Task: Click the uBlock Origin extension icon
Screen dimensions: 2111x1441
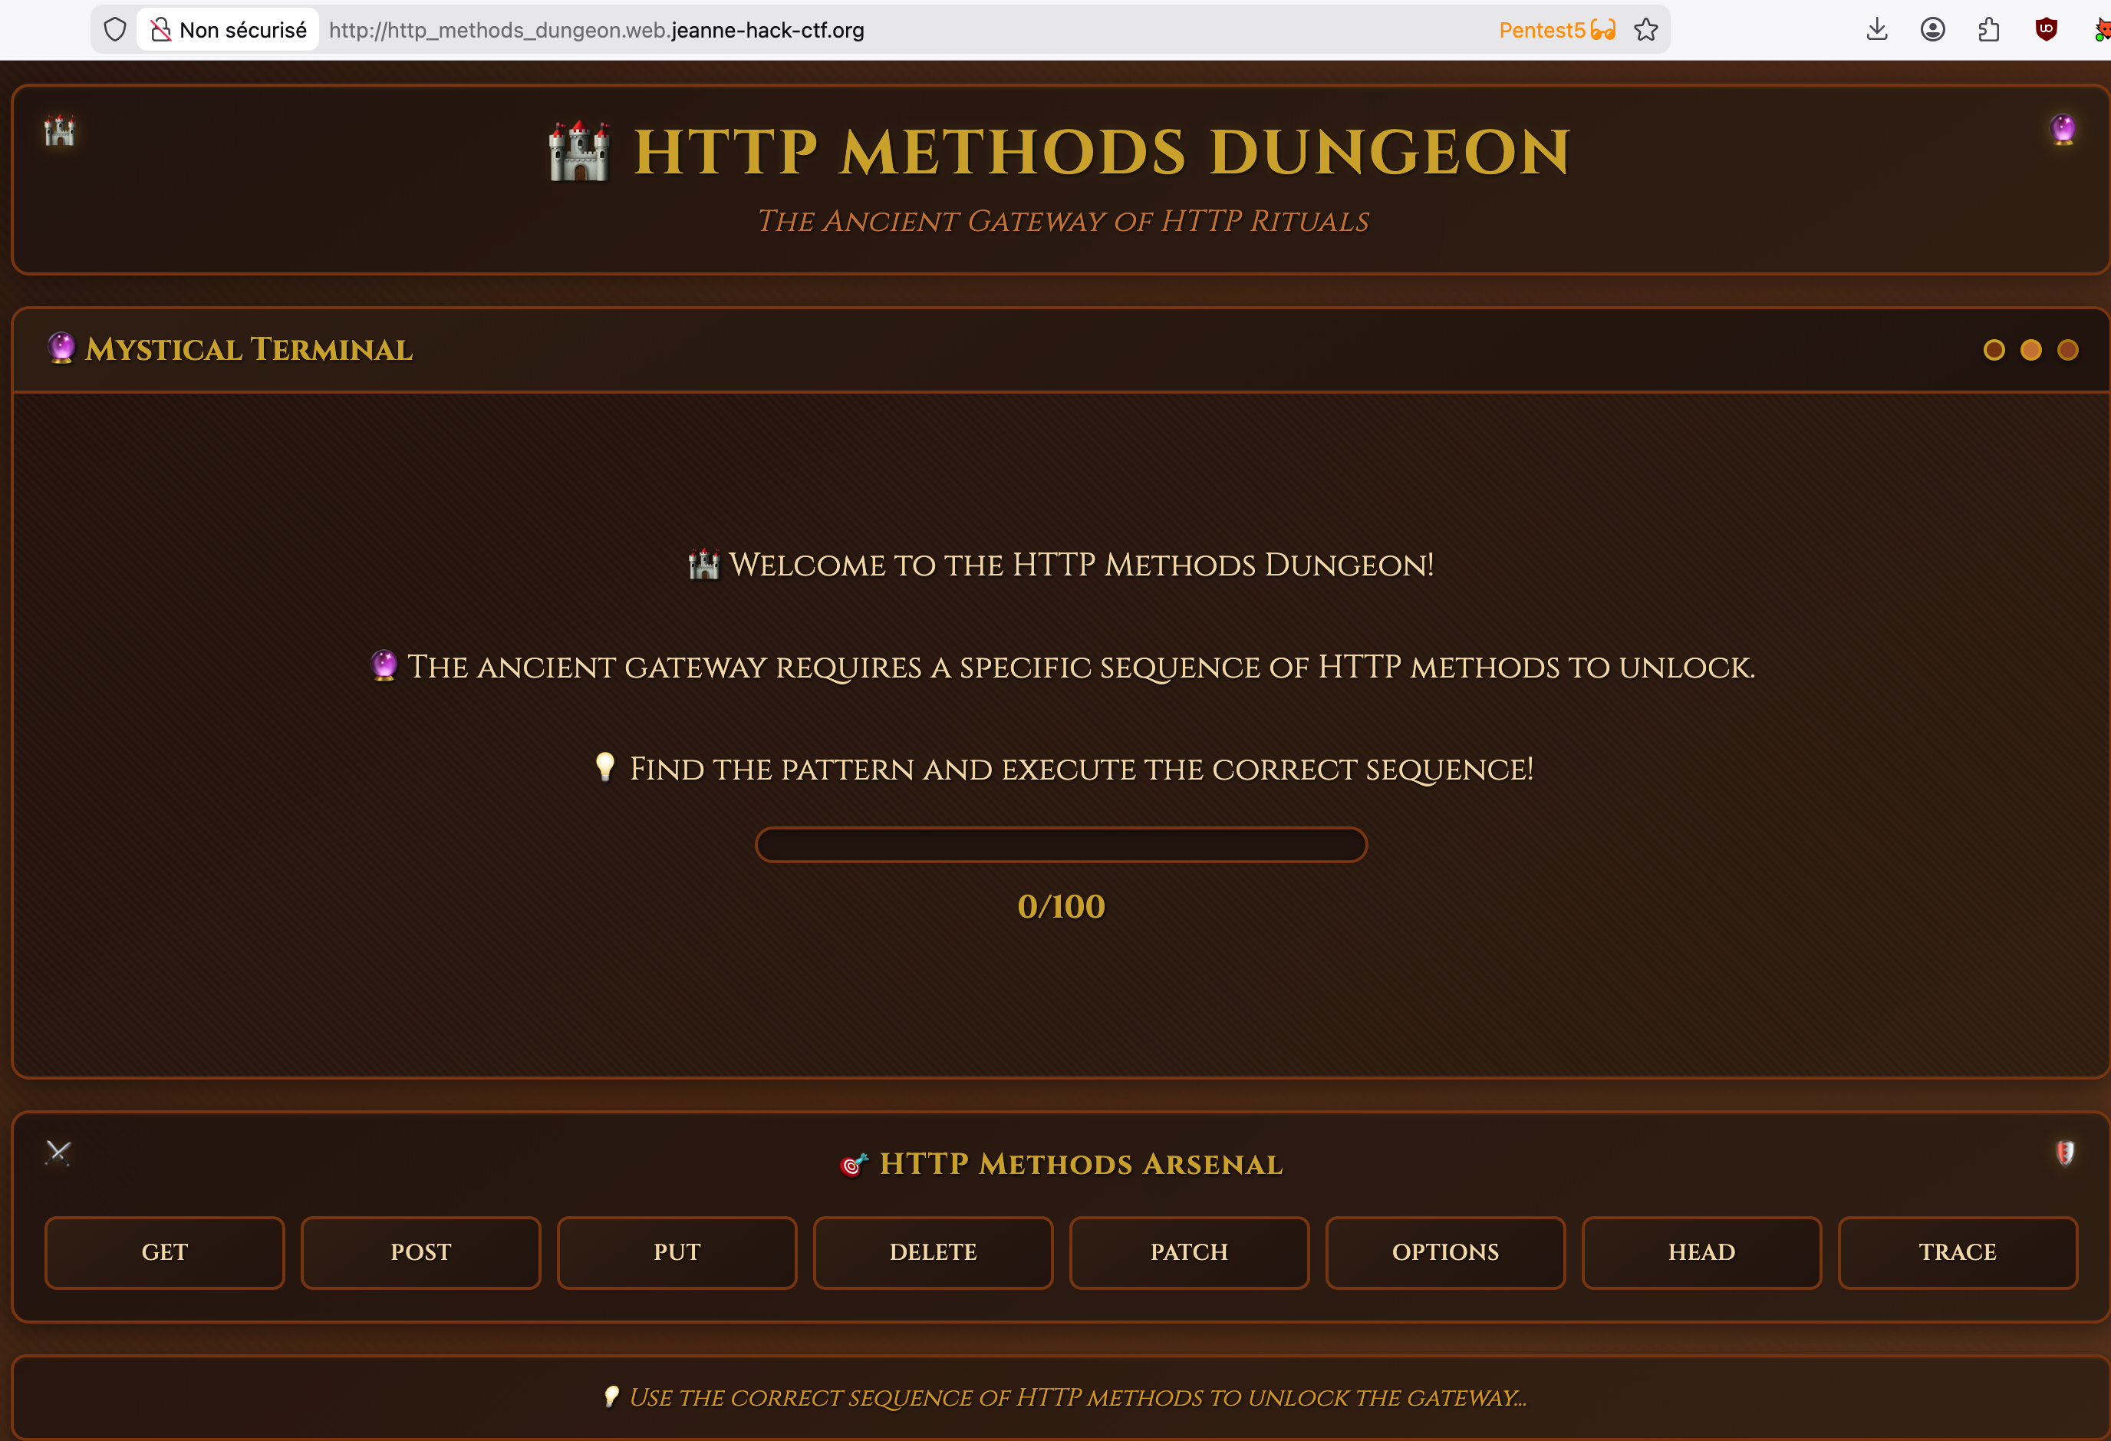Action: (x=2046, y=29)
